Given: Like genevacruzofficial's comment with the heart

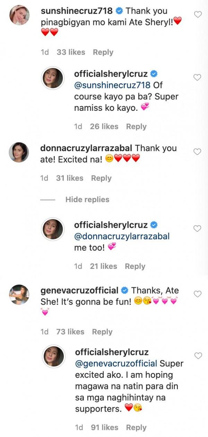Looking at the screenshot, I should click(197, 294).
